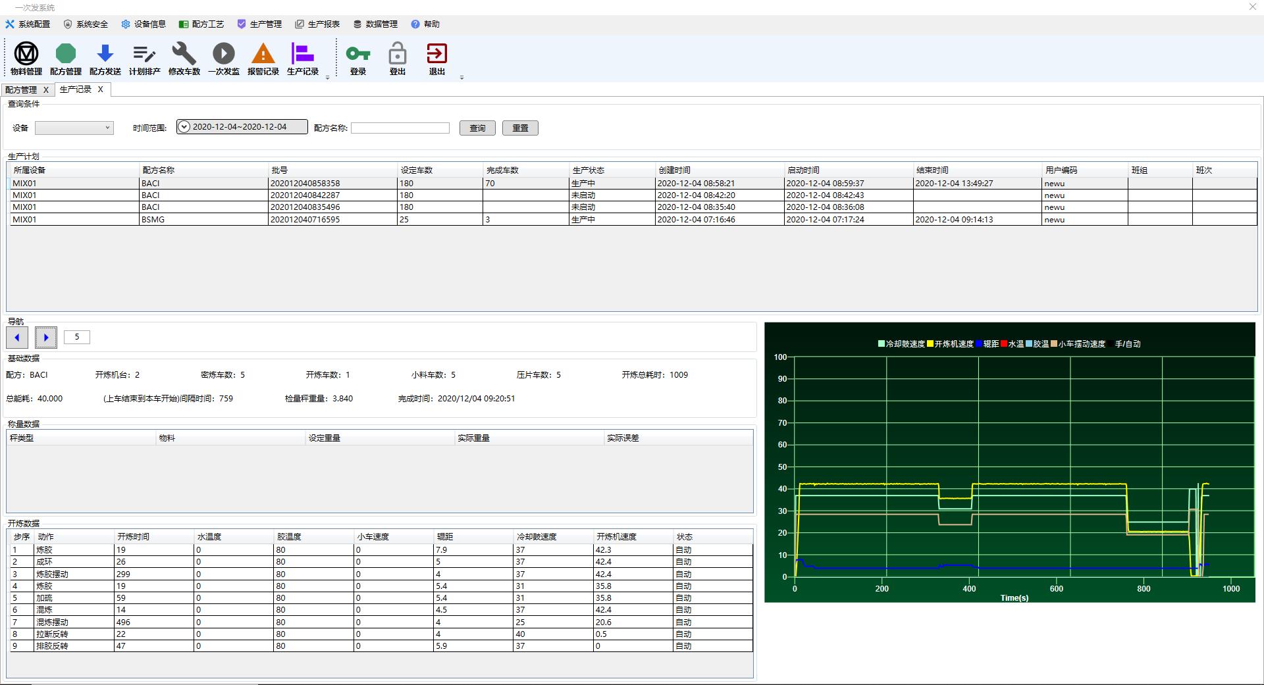Click 辊距 column header
The image size is (1264, 685).
pyautogui.click(x=473, y=537)
